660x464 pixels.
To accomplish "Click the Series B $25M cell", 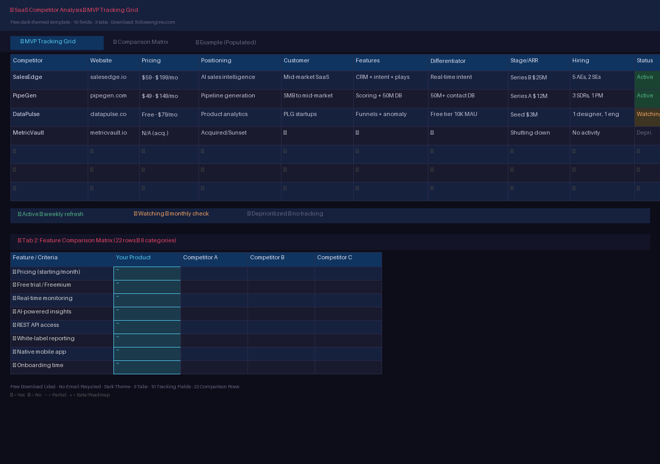I will pos(539,80).
